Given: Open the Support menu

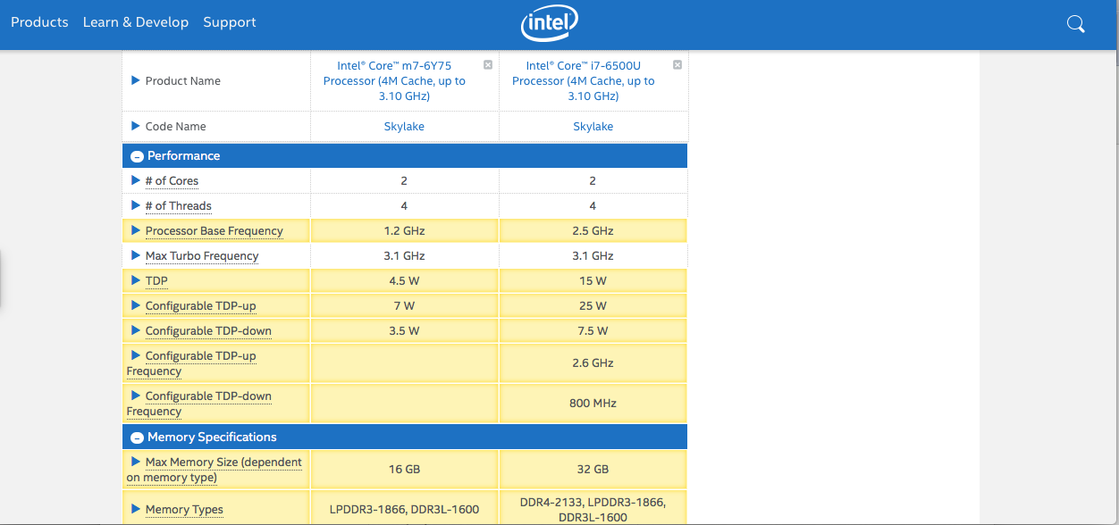Looking at the screenshot, I should click(x=230, y=22).
